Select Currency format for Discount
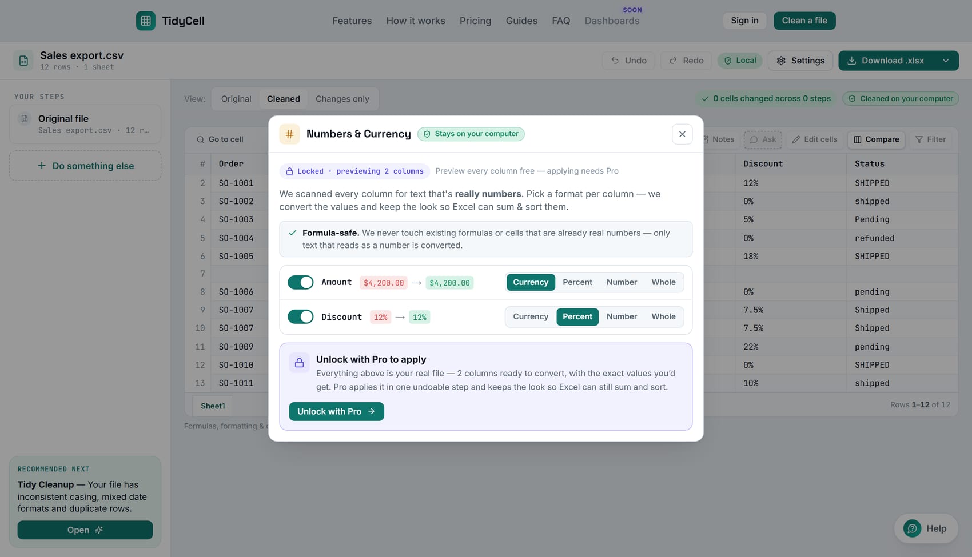The image size is (972, 557). coord(531,316)
